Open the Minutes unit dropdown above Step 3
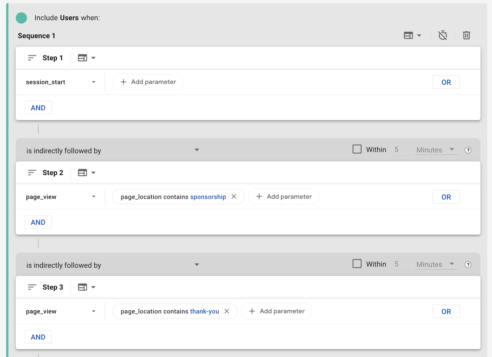This screenshot has height=357, width=492. pyautogui.click(x=435, y=264)
